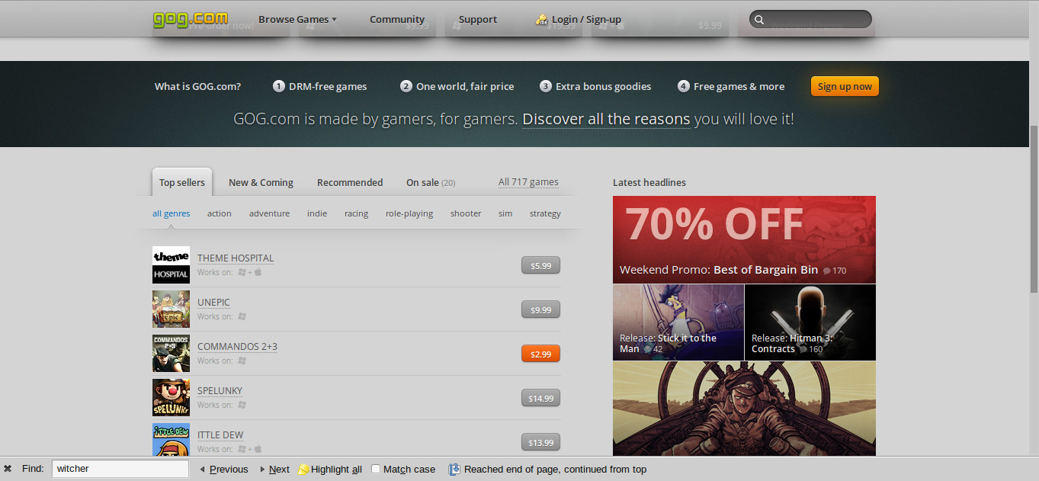Filter by action genre
1039x481 pixels.
[220, 213]
